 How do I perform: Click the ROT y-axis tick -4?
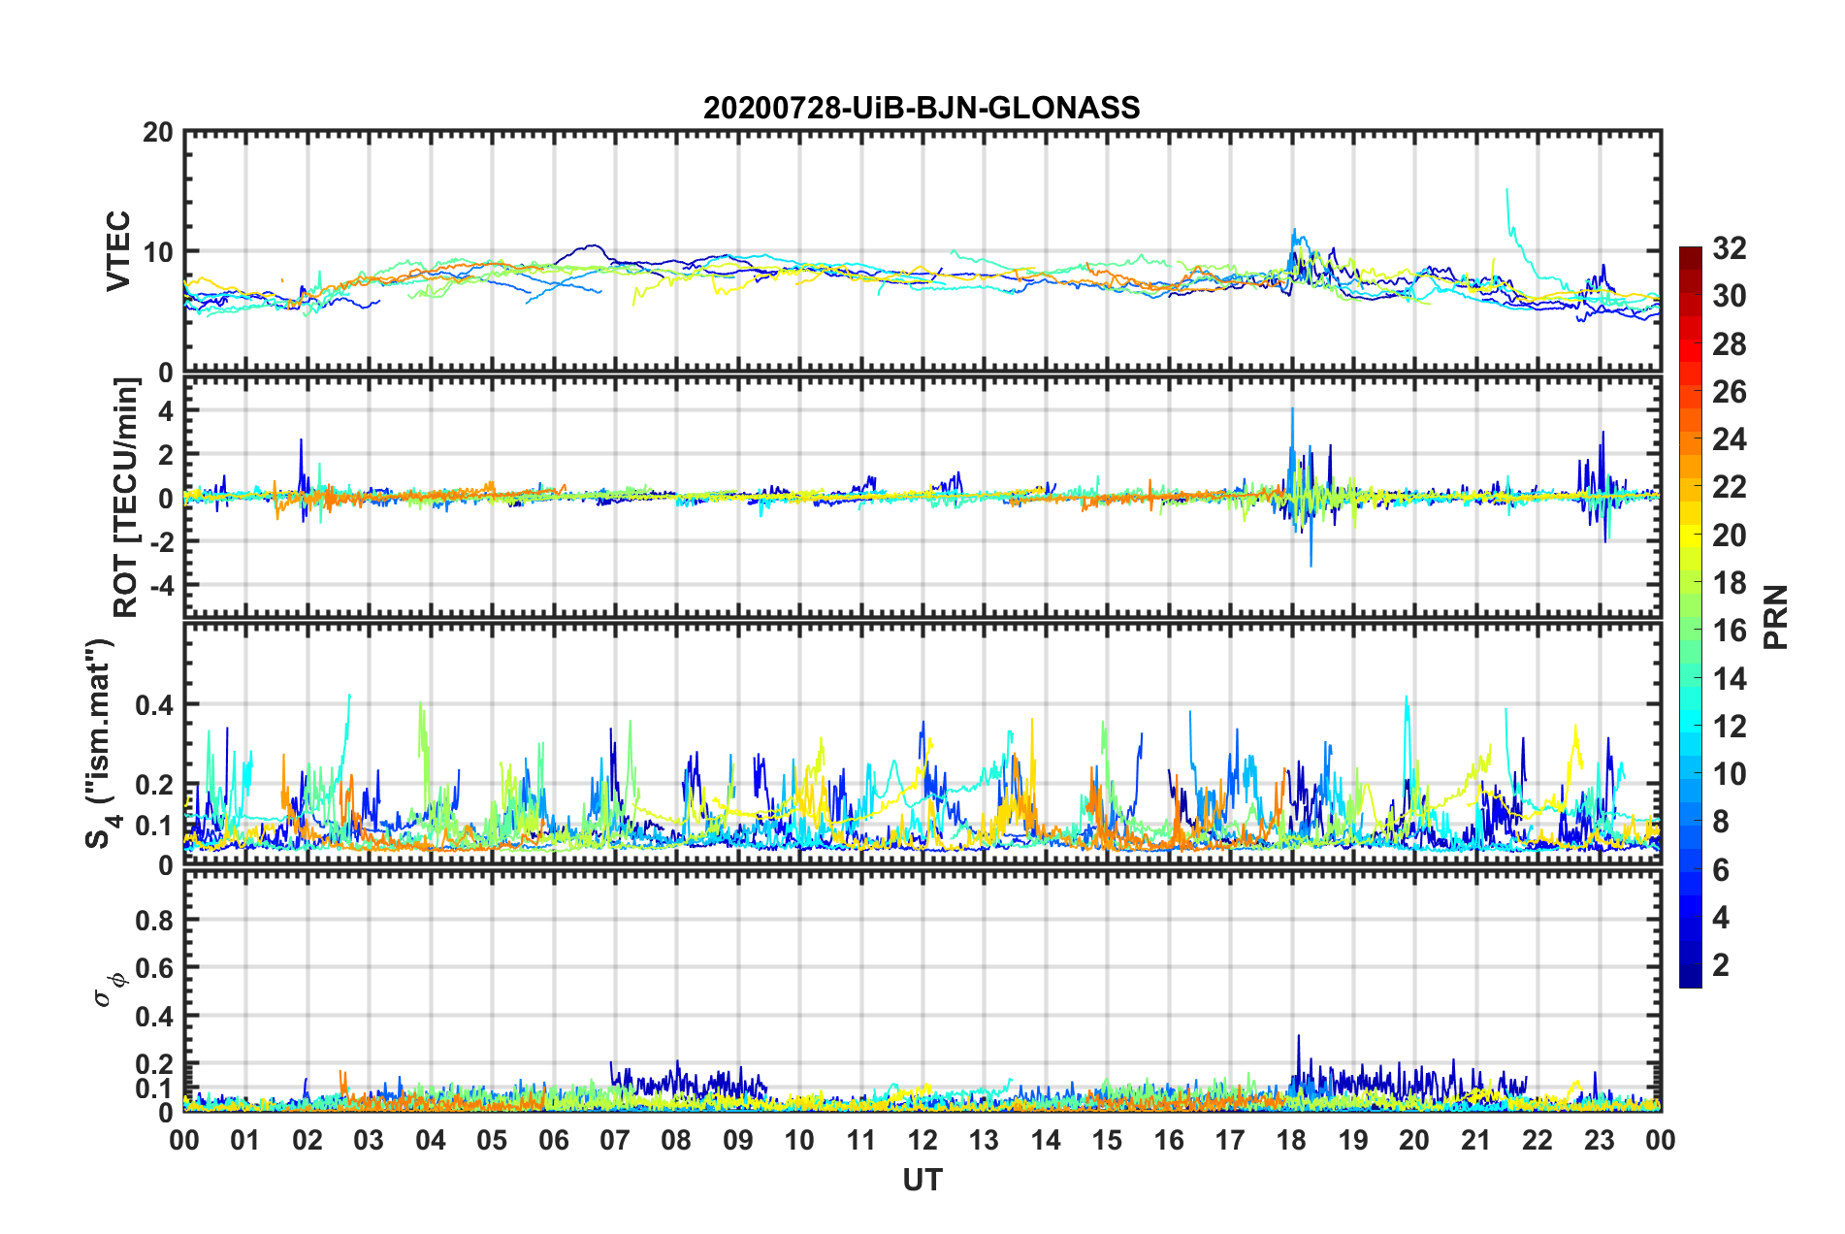coord(160,585)
